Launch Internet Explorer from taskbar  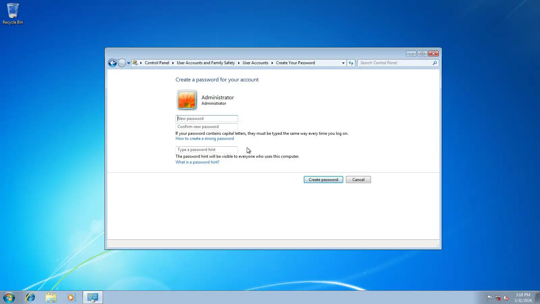30,298
